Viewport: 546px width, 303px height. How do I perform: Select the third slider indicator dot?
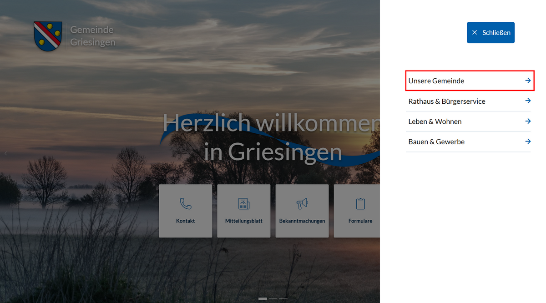click(283, 298)
